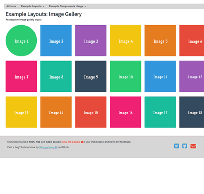Select the yellow Image 4 tile
The height and width of the screenshot is (194, 204).
tap(125, 40)
